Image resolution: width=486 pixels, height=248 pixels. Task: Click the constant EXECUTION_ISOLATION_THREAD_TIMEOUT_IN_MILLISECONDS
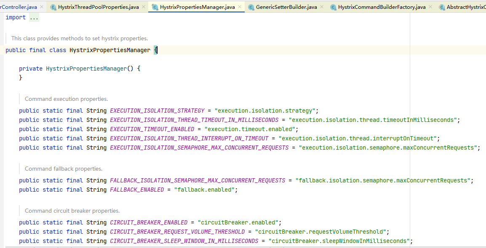pyautogui.click(x=194, y=120)
